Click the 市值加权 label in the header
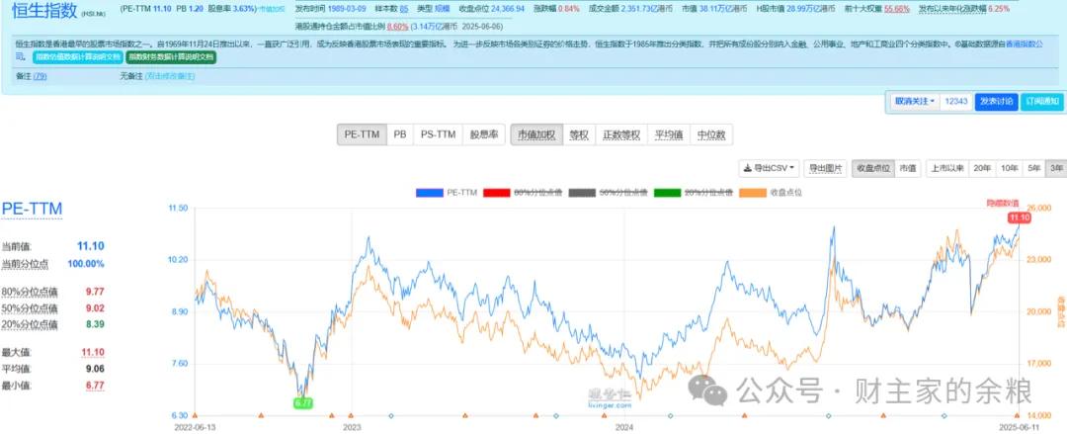 (272, 10)
